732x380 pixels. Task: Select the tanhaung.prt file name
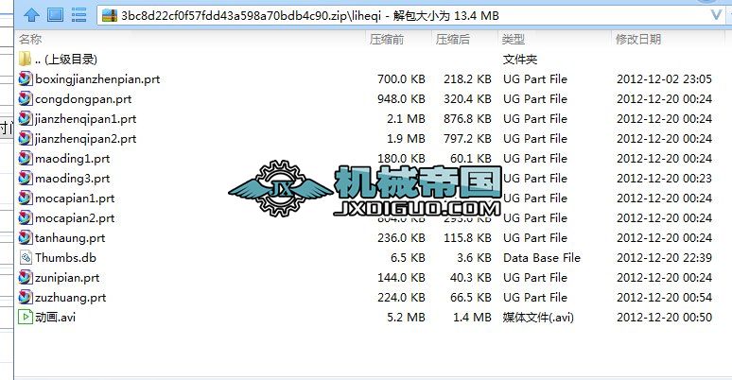[70, 238]
